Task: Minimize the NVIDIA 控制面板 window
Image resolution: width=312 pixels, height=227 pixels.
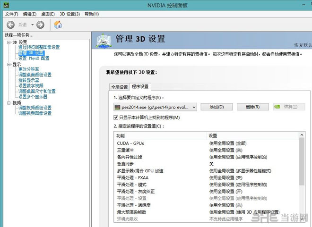Action: tap(304, 5)
